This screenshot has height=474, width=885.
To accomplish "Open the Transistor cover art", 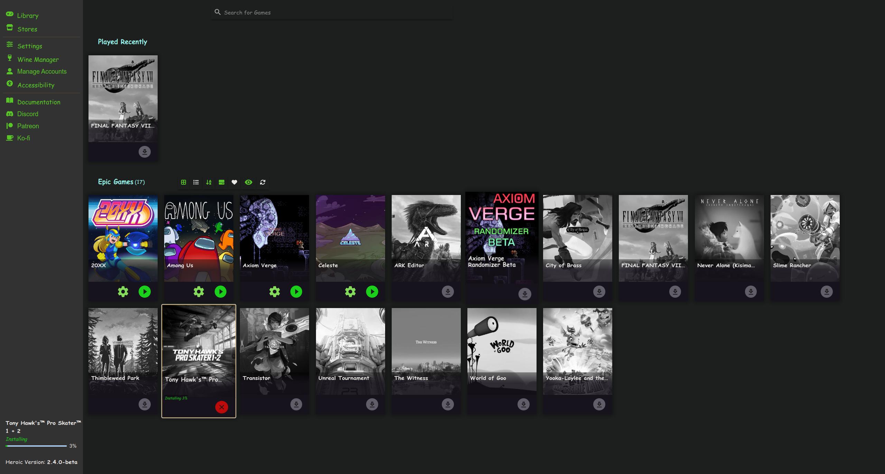I will pos(274,351).
